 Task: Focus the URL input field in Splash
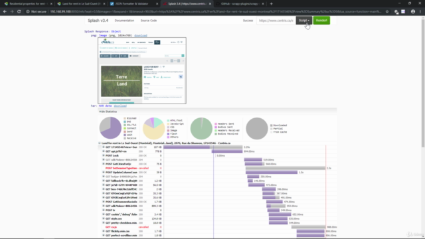tap(276, 21)
